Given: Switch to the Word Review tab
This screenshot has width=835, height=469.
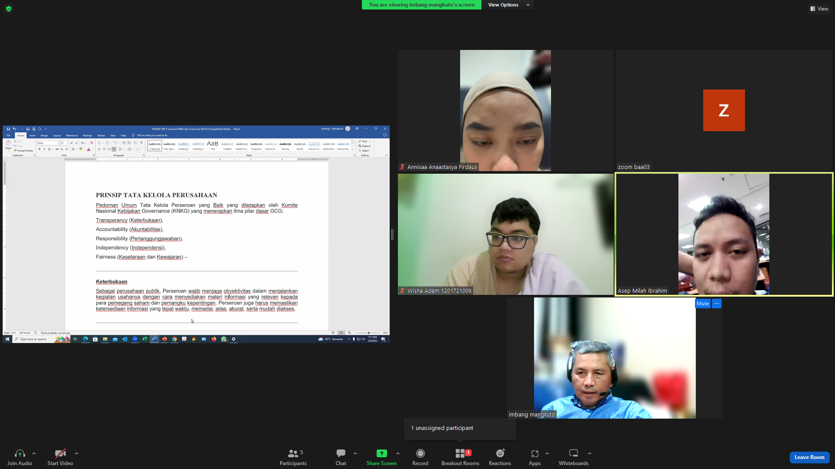Looking at the screenshot, I should pyautogui.click(x=101, y=135).
